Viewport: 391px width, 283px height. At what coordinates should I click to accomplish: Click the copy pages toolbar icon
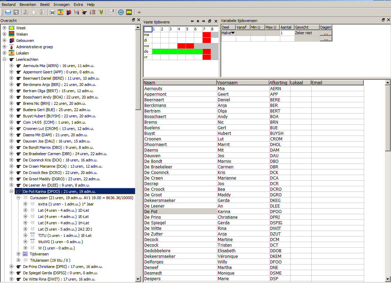pos(34,12)
